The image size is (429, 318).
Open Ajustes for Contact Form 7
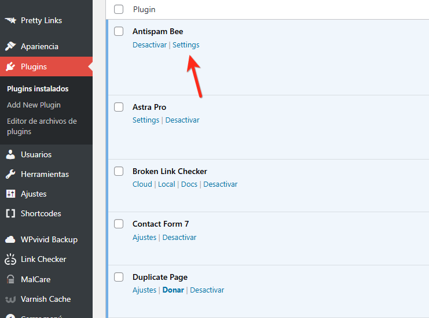click(x=145, y=238)
